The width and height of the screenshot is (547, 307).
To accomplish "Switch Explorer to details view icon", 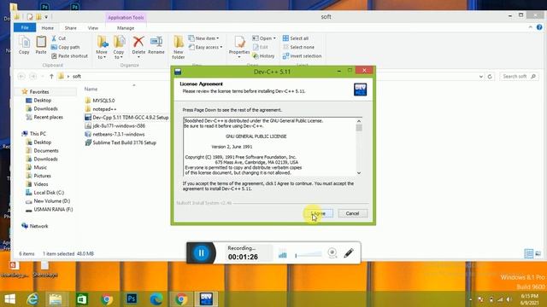I will [x=528, y=254].
